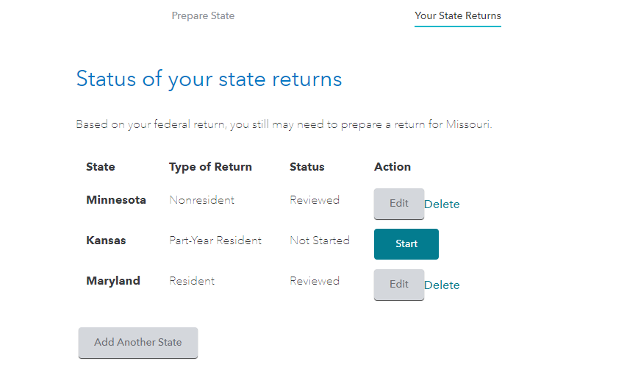
Task: Select the Status column header
Action: (x=307, y=167)
